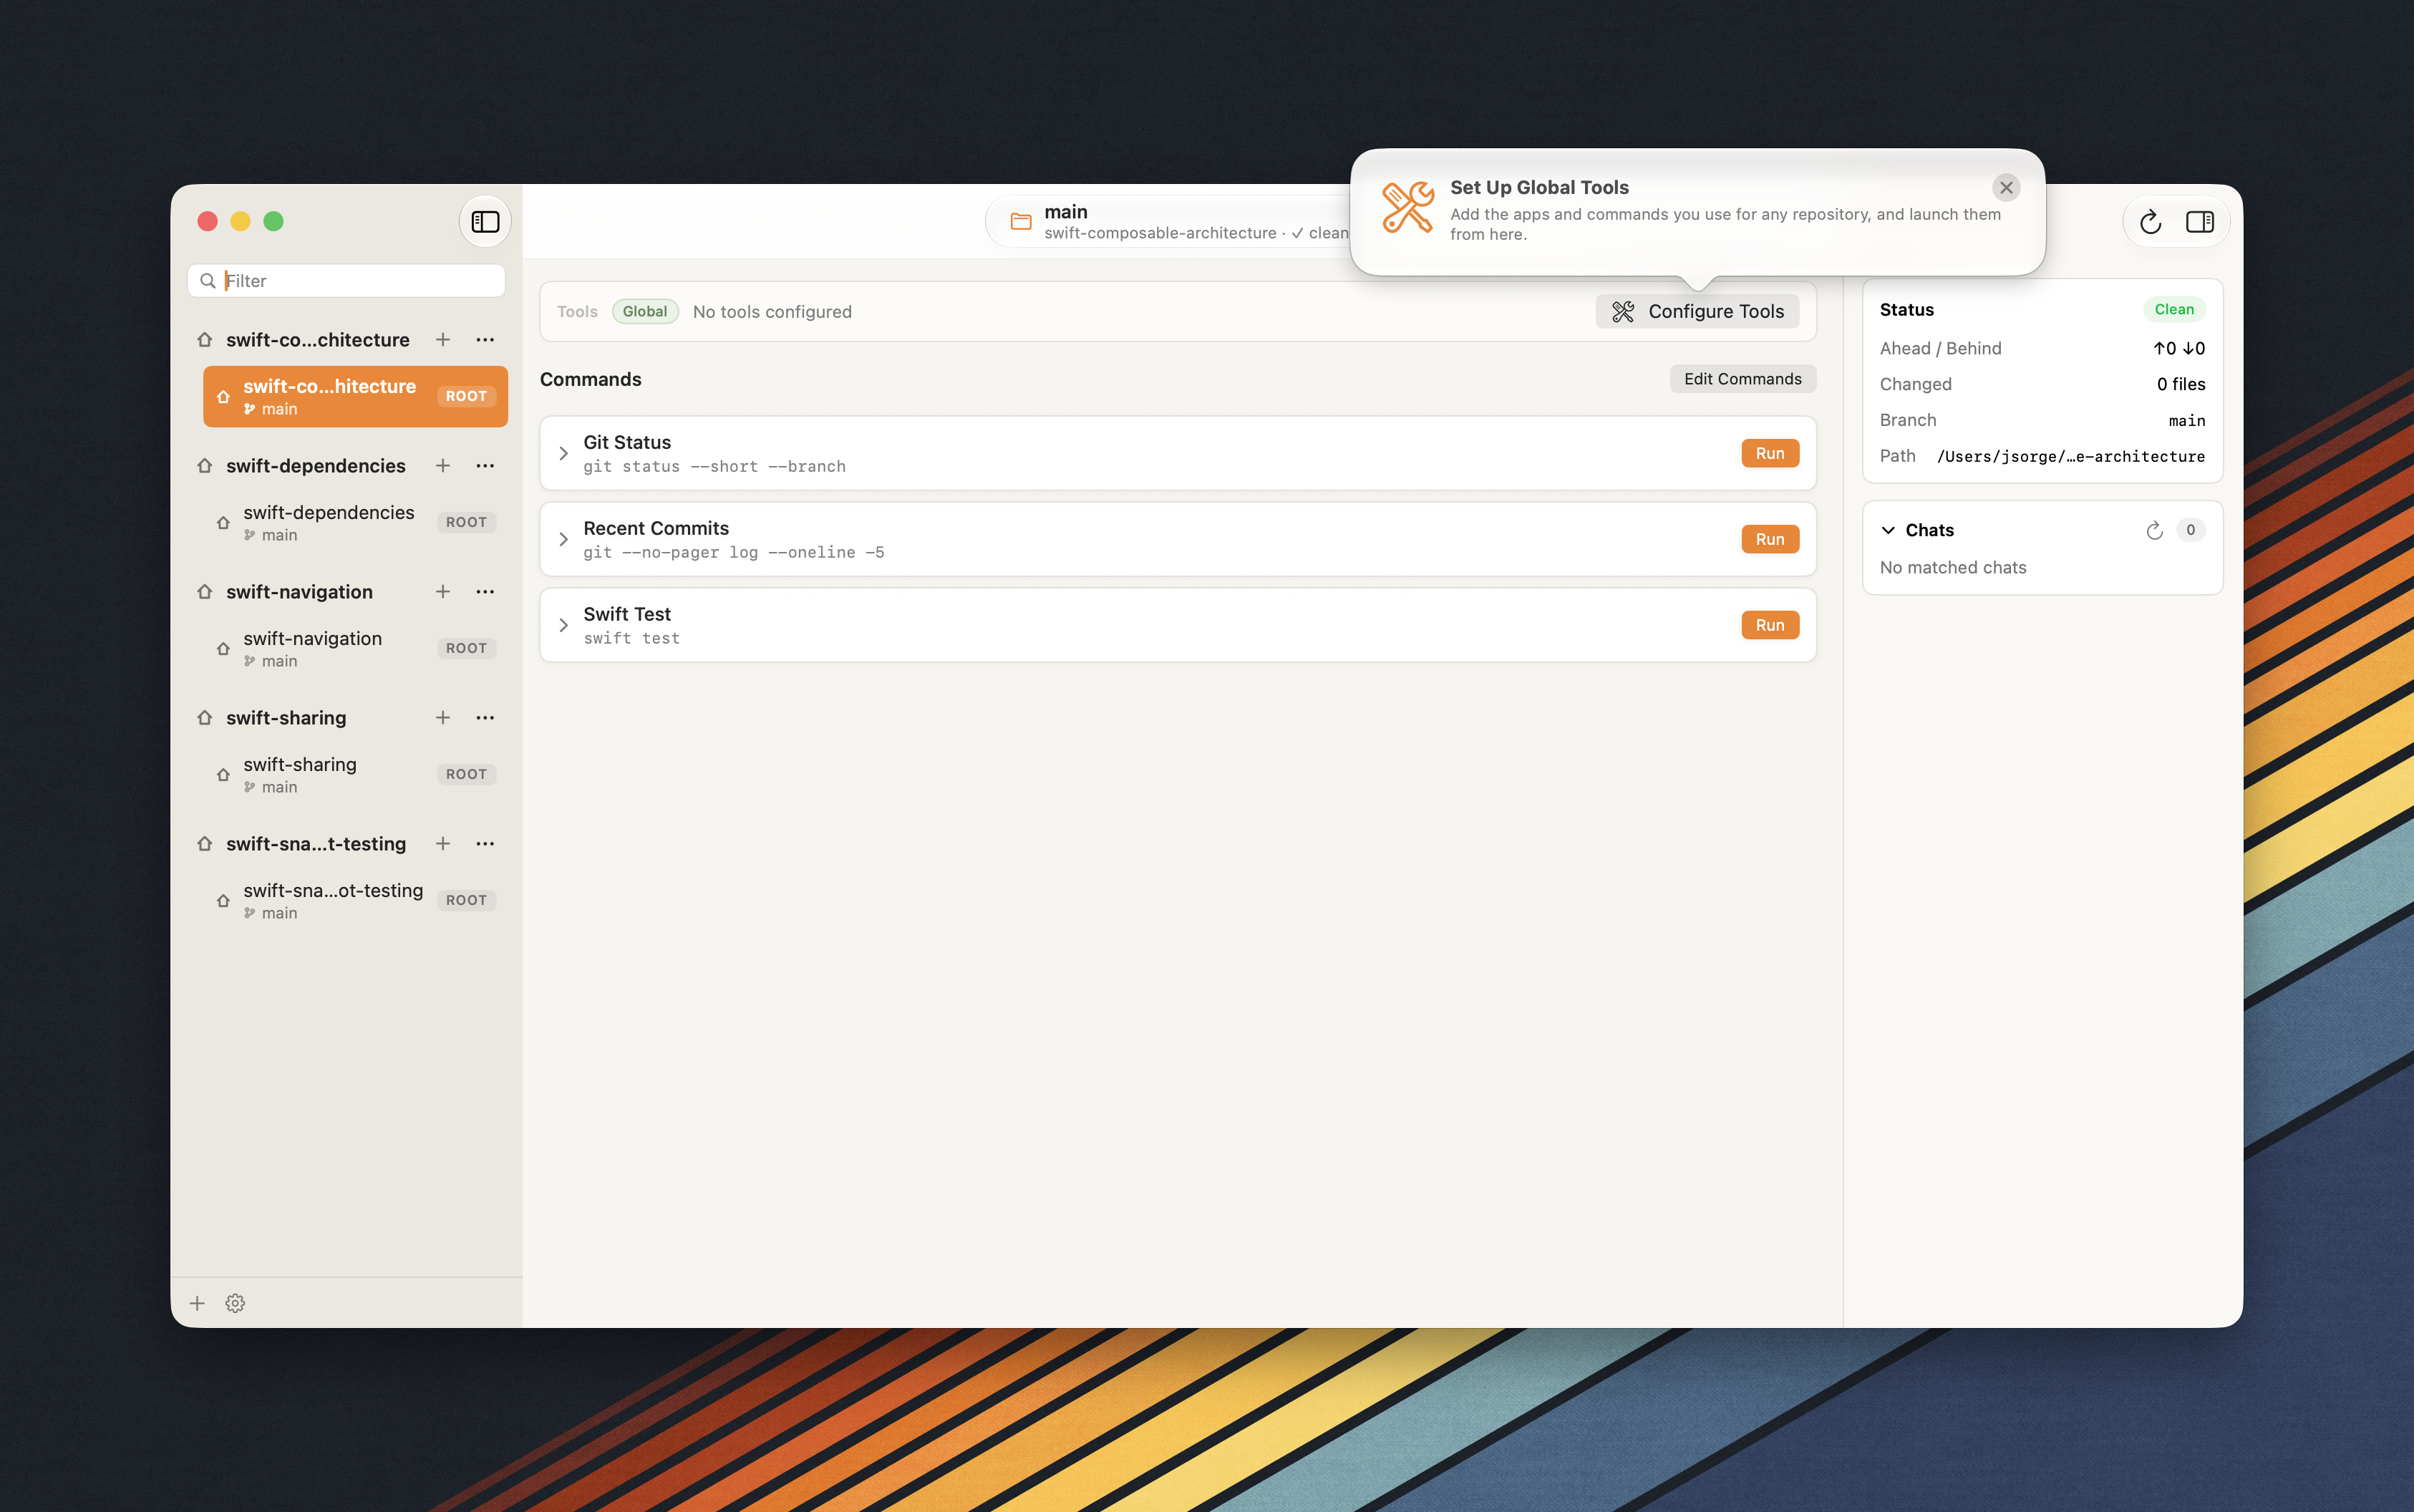Open settings via the gear icon
Screen dimensions: 2414x1512
[235, 1303]
